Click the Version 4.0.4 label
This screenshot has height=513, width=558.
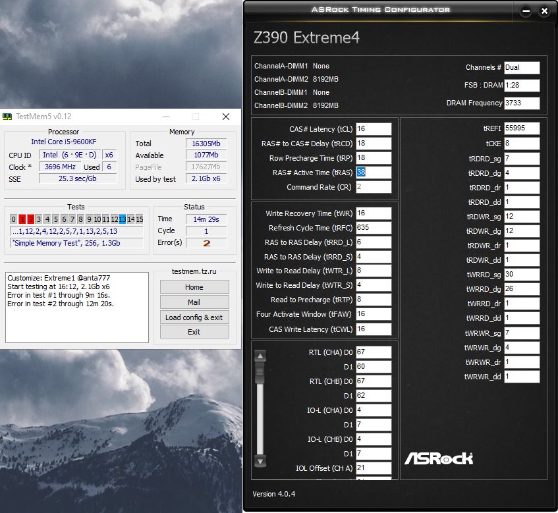tap(273, 494)
